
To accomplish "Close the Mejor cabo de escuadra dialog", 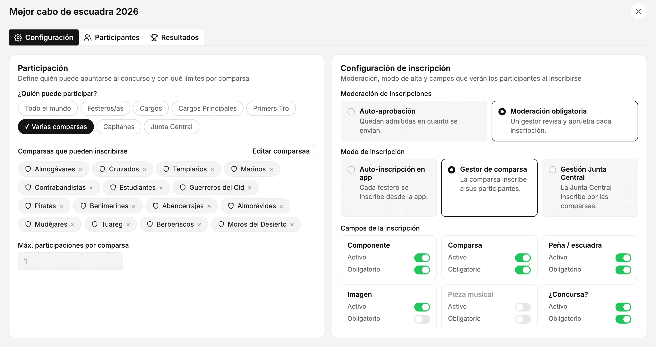I will click(x=638, y=11).
